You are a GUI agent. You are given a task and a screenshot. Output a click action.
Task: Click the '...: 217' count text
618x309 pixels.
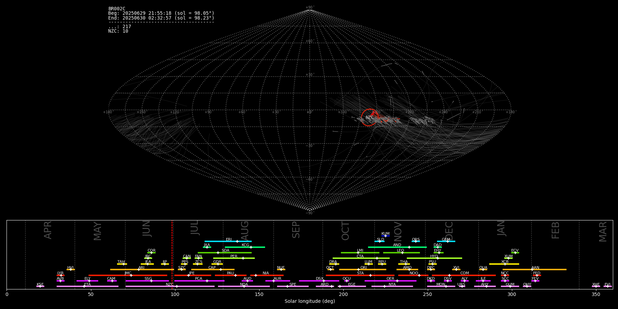pos(119,27)
